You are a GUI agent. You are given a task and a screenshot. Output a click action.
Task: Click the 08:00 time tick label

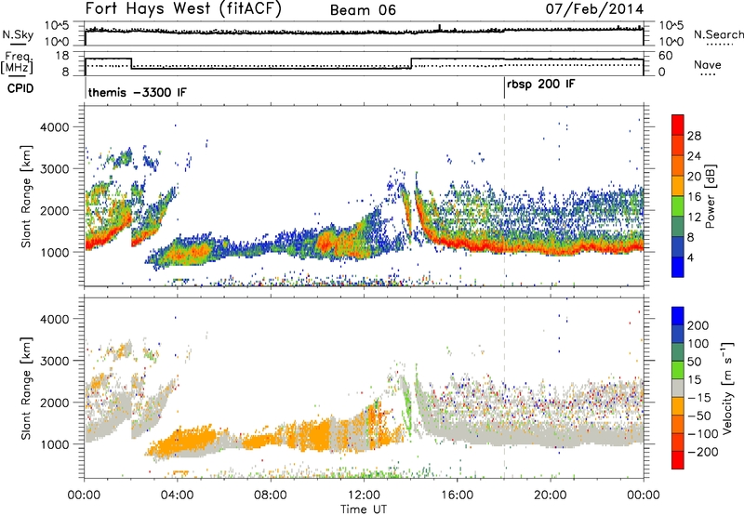[271, 495]
